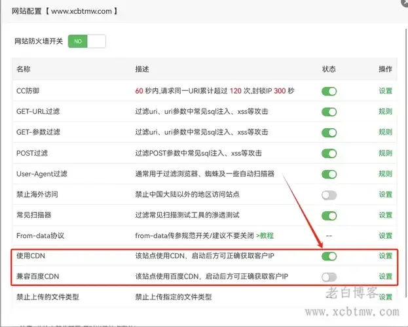Open 规则 for POST过滤
Viewport: 408px width, 327px height.
385,153
